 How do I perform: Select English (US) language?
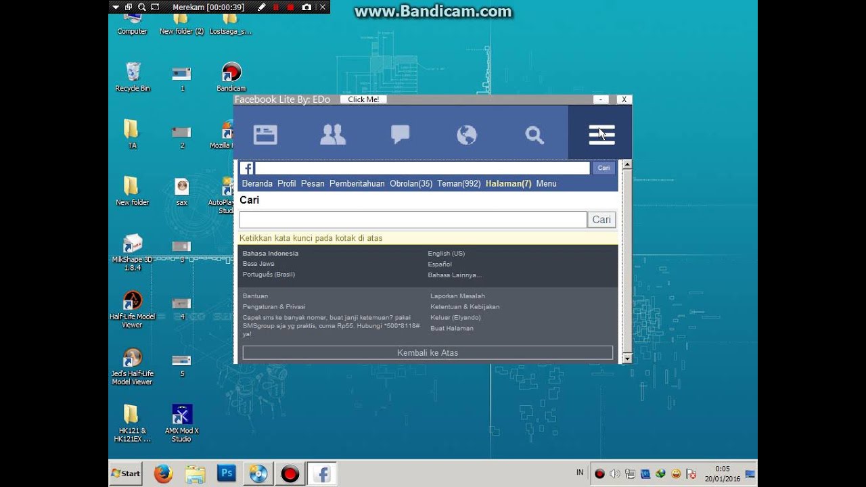447,254
